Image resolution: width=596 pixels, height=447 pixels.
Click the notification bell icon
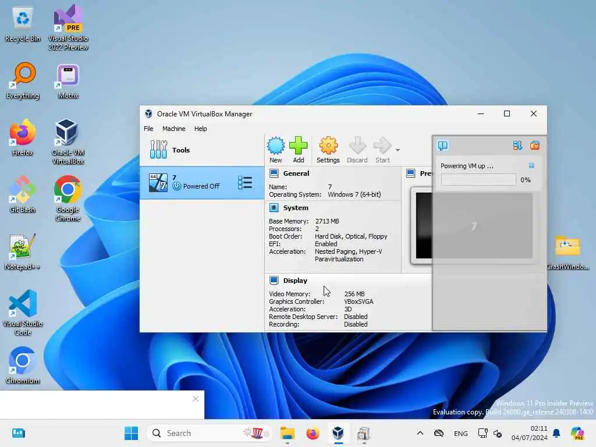tap(556, 433)
